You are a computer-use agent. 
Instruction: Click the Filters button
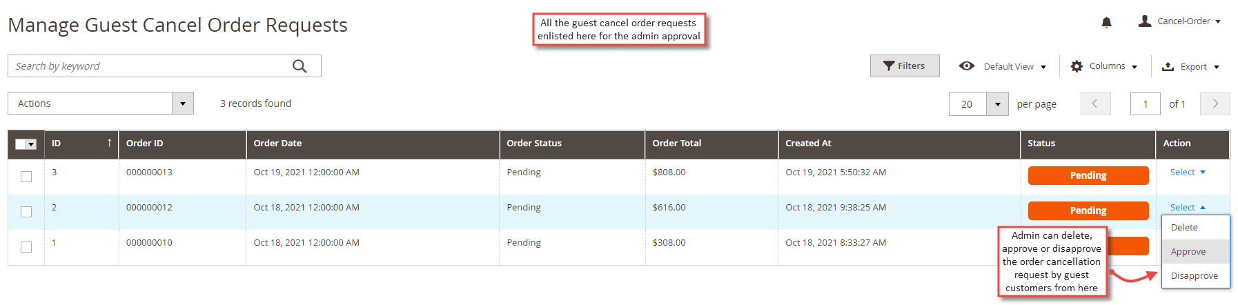905,66
